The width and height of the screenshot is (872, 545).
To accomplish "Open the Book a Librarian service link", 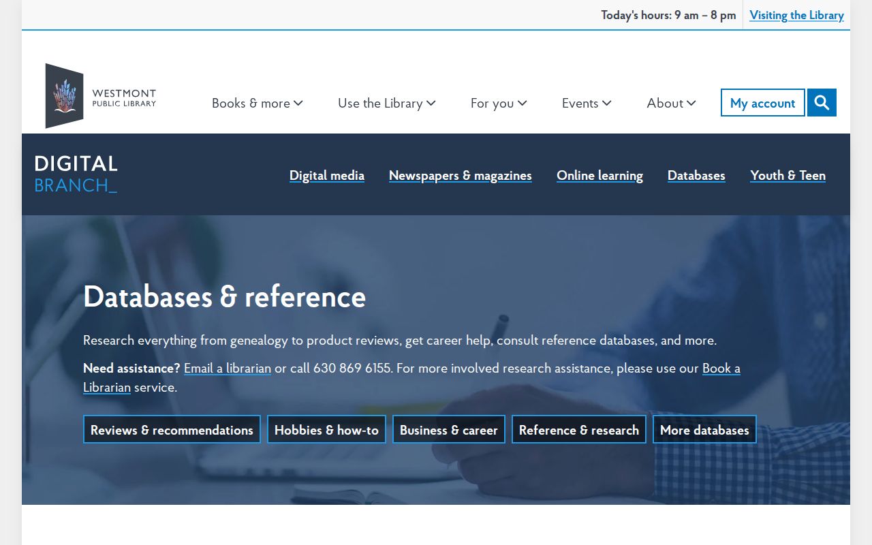I will 721,368.
